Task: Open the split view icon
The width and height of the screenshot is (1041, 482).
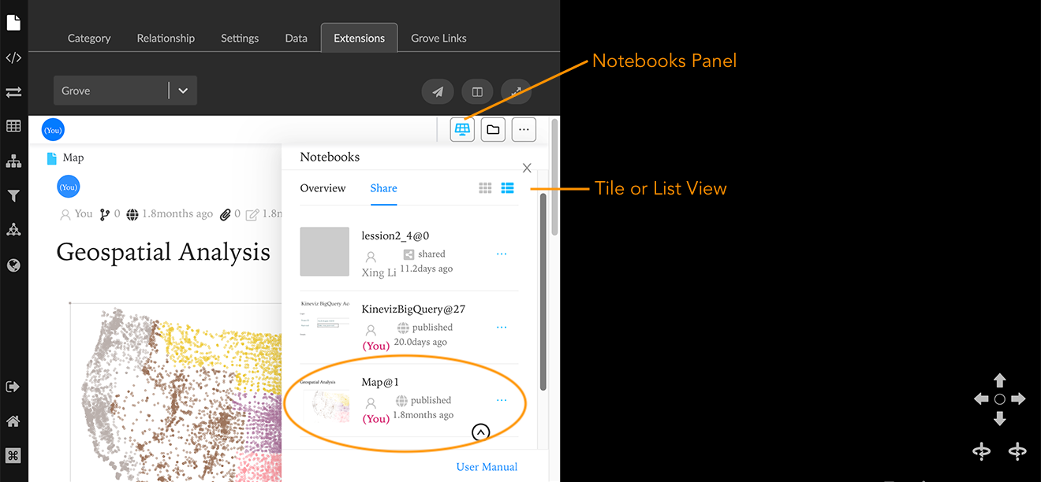Action: 477,91
